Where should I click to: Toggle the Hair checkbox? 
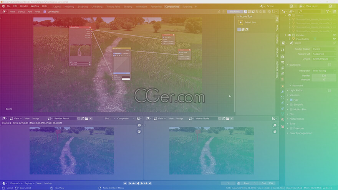[291, 100]
